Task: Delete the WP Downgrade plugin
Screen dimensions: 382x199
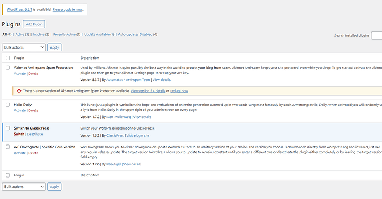Action: tap(33, 153)
